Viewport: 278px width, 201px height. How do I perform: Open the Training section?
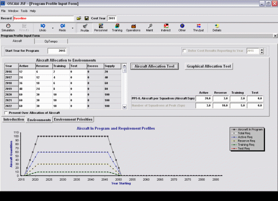[117, 28]
